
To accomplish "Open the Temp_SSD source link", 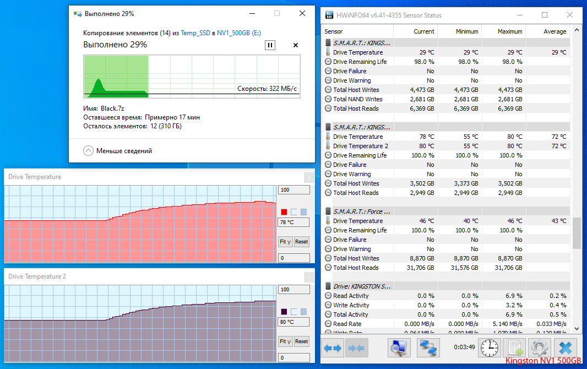I will (x=195, y=33).
